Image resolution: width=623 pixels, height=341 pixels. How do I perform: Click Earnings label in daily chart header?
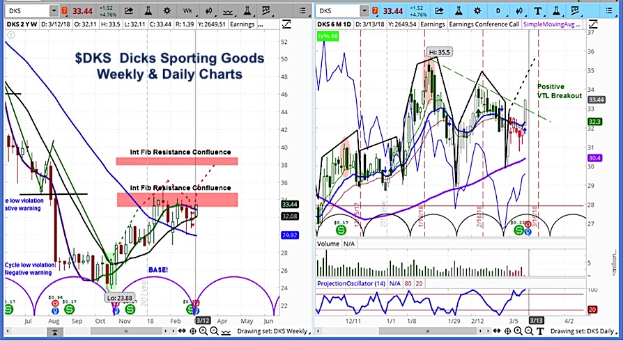[x=433, y=24]
